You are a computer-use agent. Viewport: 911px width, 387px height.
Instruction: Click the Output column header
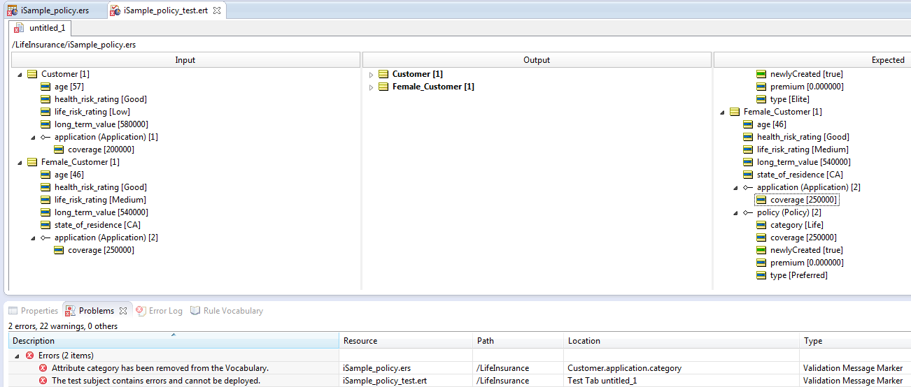(x=537, y=60)
